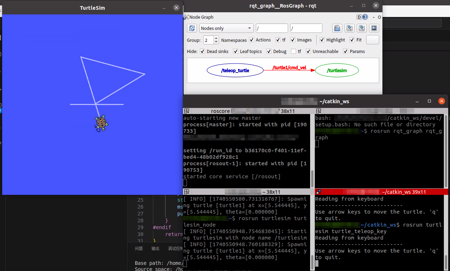Increase the namespace Group depth value

(216, 38)
